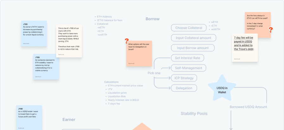The width and height of the screenshot is (284, 130).
Task: Click the red question mark beside Delegation note
Action: coord(127,41)
